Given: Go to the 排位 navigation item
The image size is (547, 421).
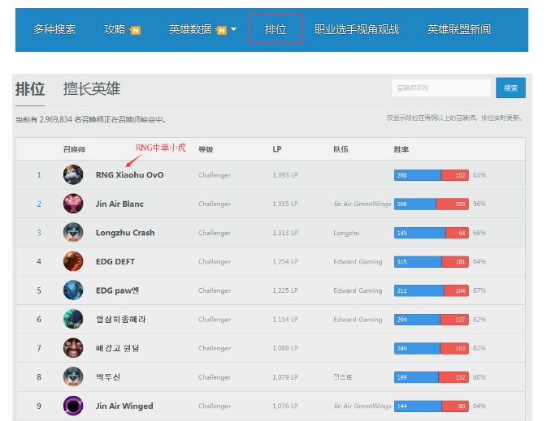Looking at the screenshot, I should (276, 29).
